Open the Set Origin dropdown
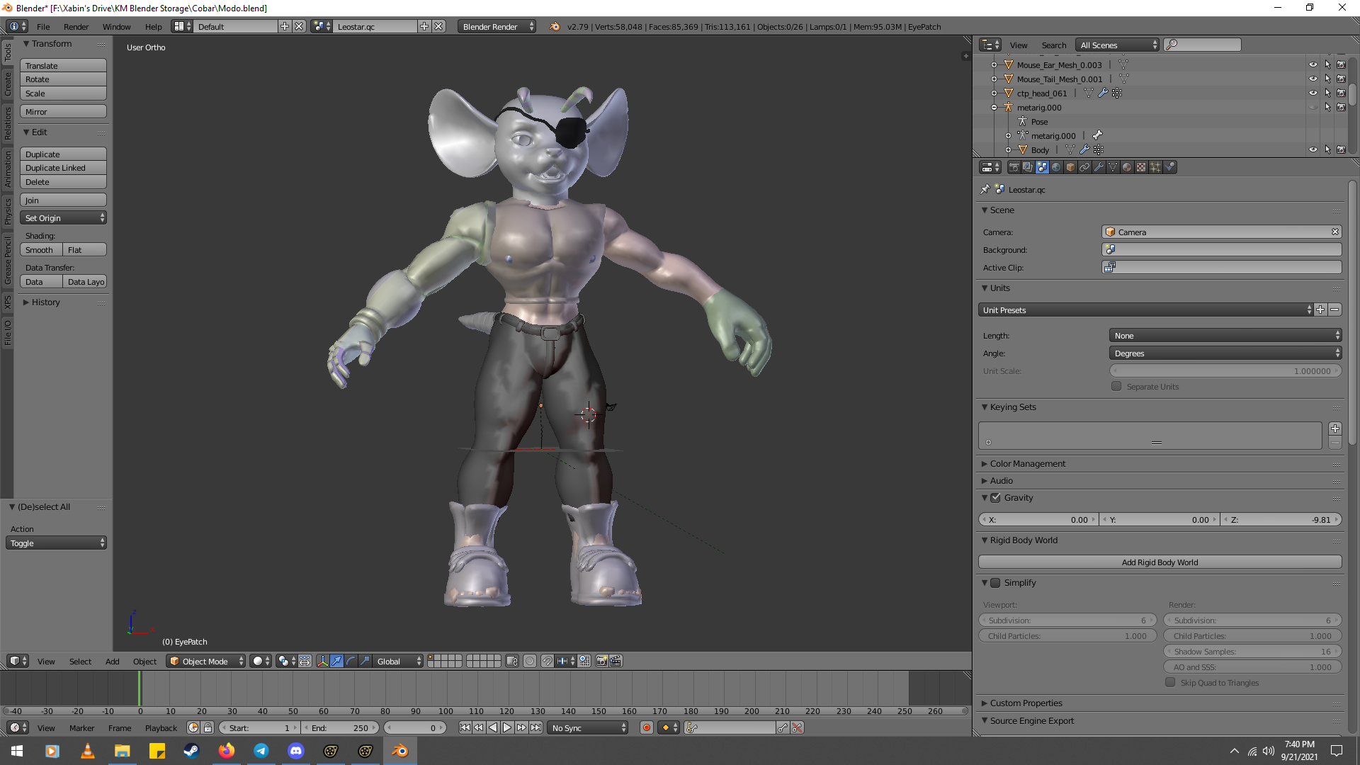 (63, 217)
